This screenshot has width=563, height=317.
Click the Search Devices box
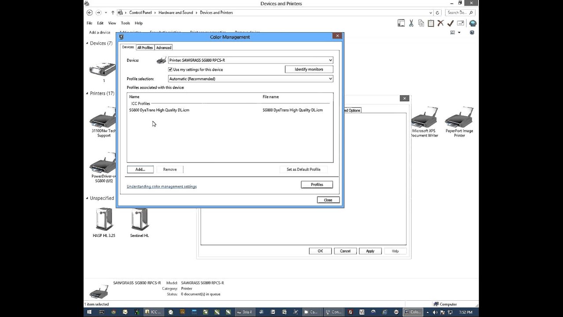(460, 13)
